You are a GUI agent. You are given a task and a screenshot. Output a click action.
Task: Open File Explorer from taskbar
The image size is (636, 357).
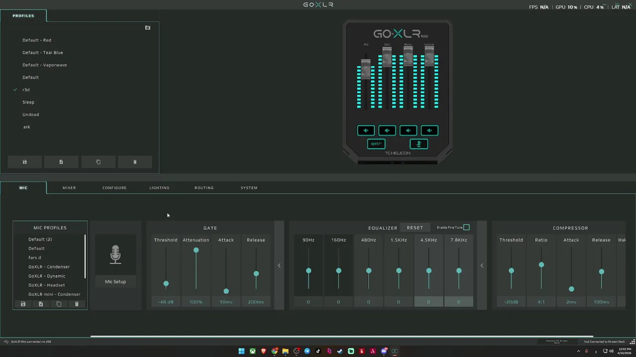point(285,351)
